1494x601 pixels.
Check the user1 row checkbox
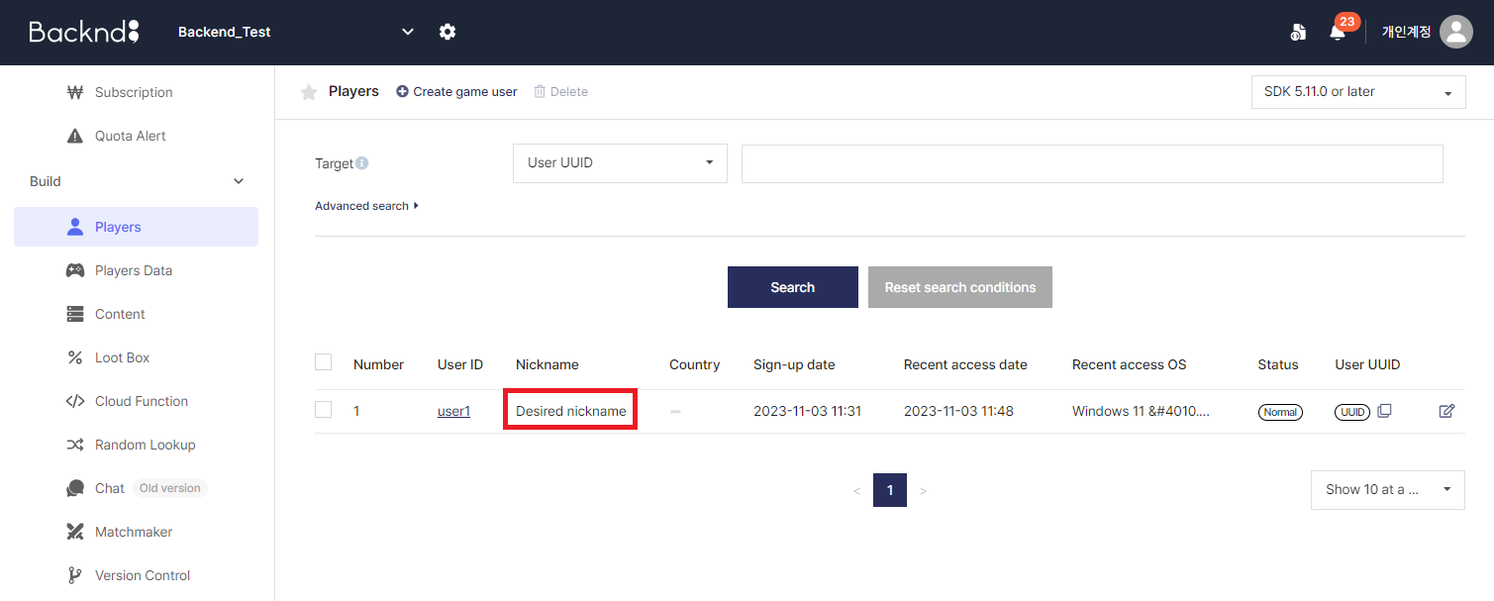click(324, 410)
